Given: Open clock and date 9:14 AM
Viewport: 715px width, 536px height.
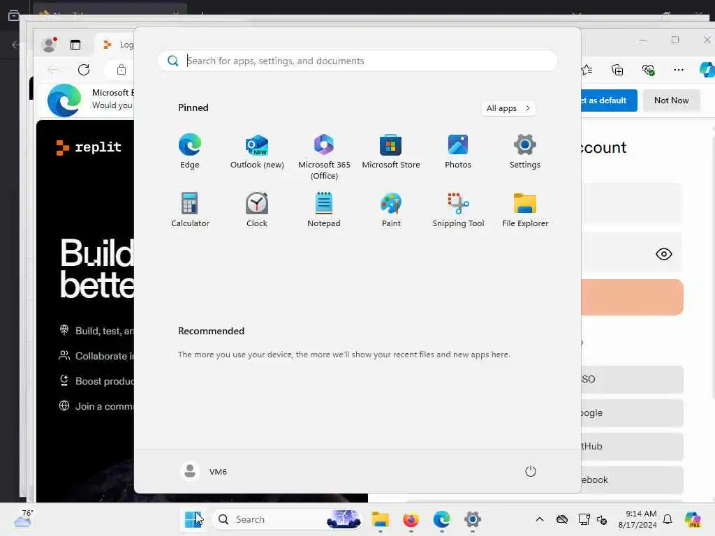Looking at the screenshot, I should pos(637,519).
